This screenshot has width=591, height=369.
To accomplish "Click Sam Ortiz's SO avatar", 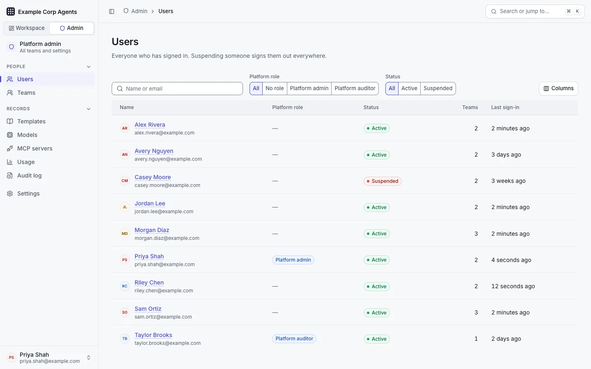I will click(x=125, y=312).
